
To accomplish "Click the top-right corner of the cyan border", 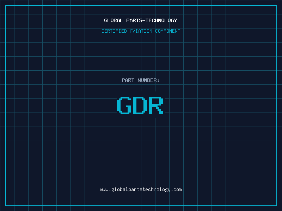I will pyautogui.click(x=277, y=5).
